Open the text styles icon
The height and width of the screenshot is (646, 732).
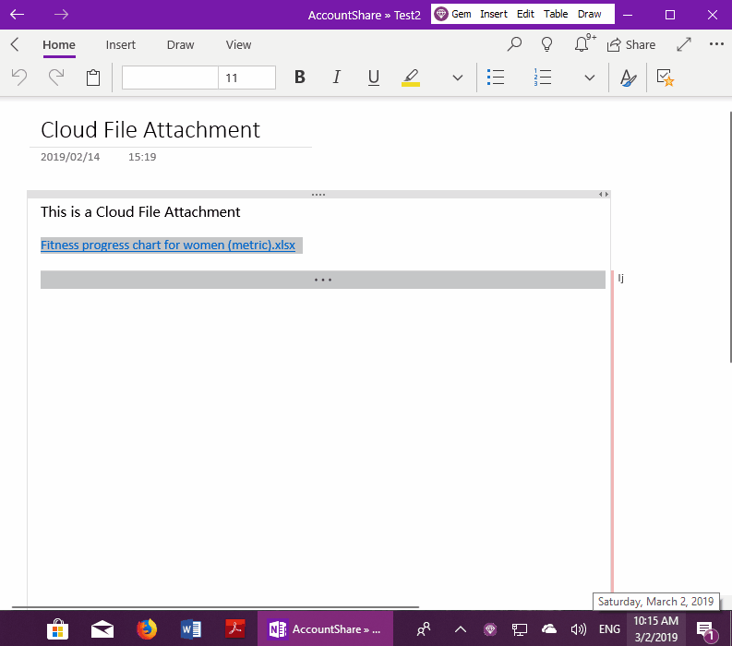coord(628,78)
